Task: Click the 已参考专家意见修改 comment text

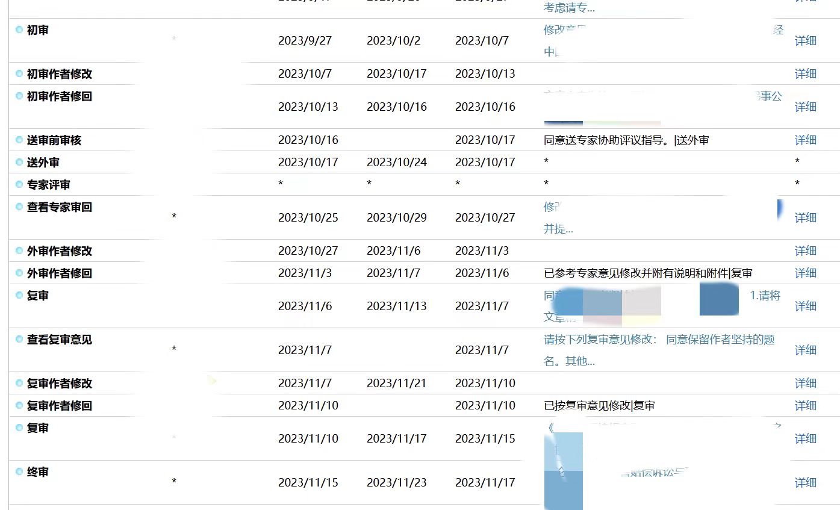Action: (647, 273)
